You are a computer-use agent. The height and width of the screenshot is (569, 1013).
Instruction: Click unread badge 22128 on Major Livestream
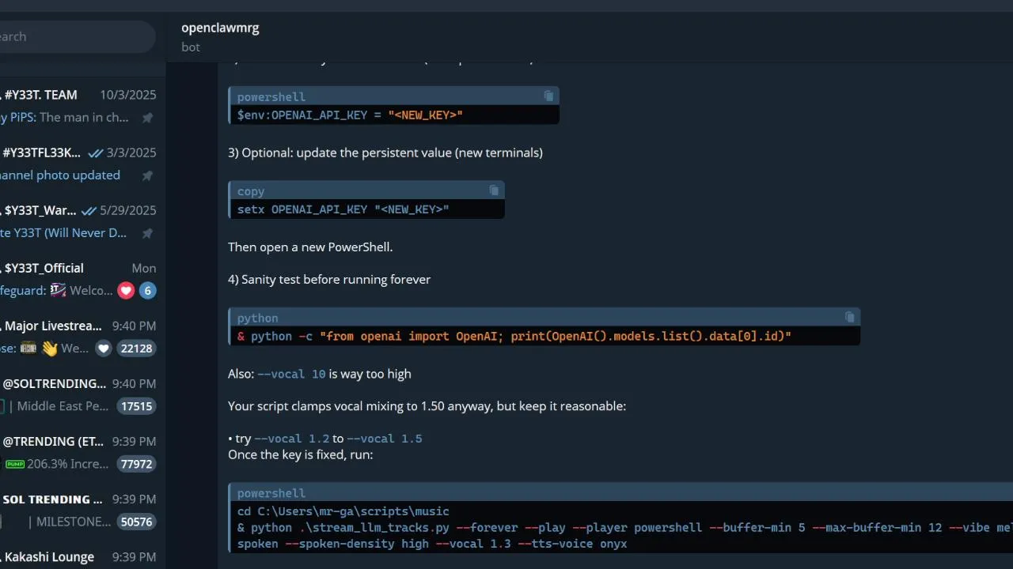[136, 349]
